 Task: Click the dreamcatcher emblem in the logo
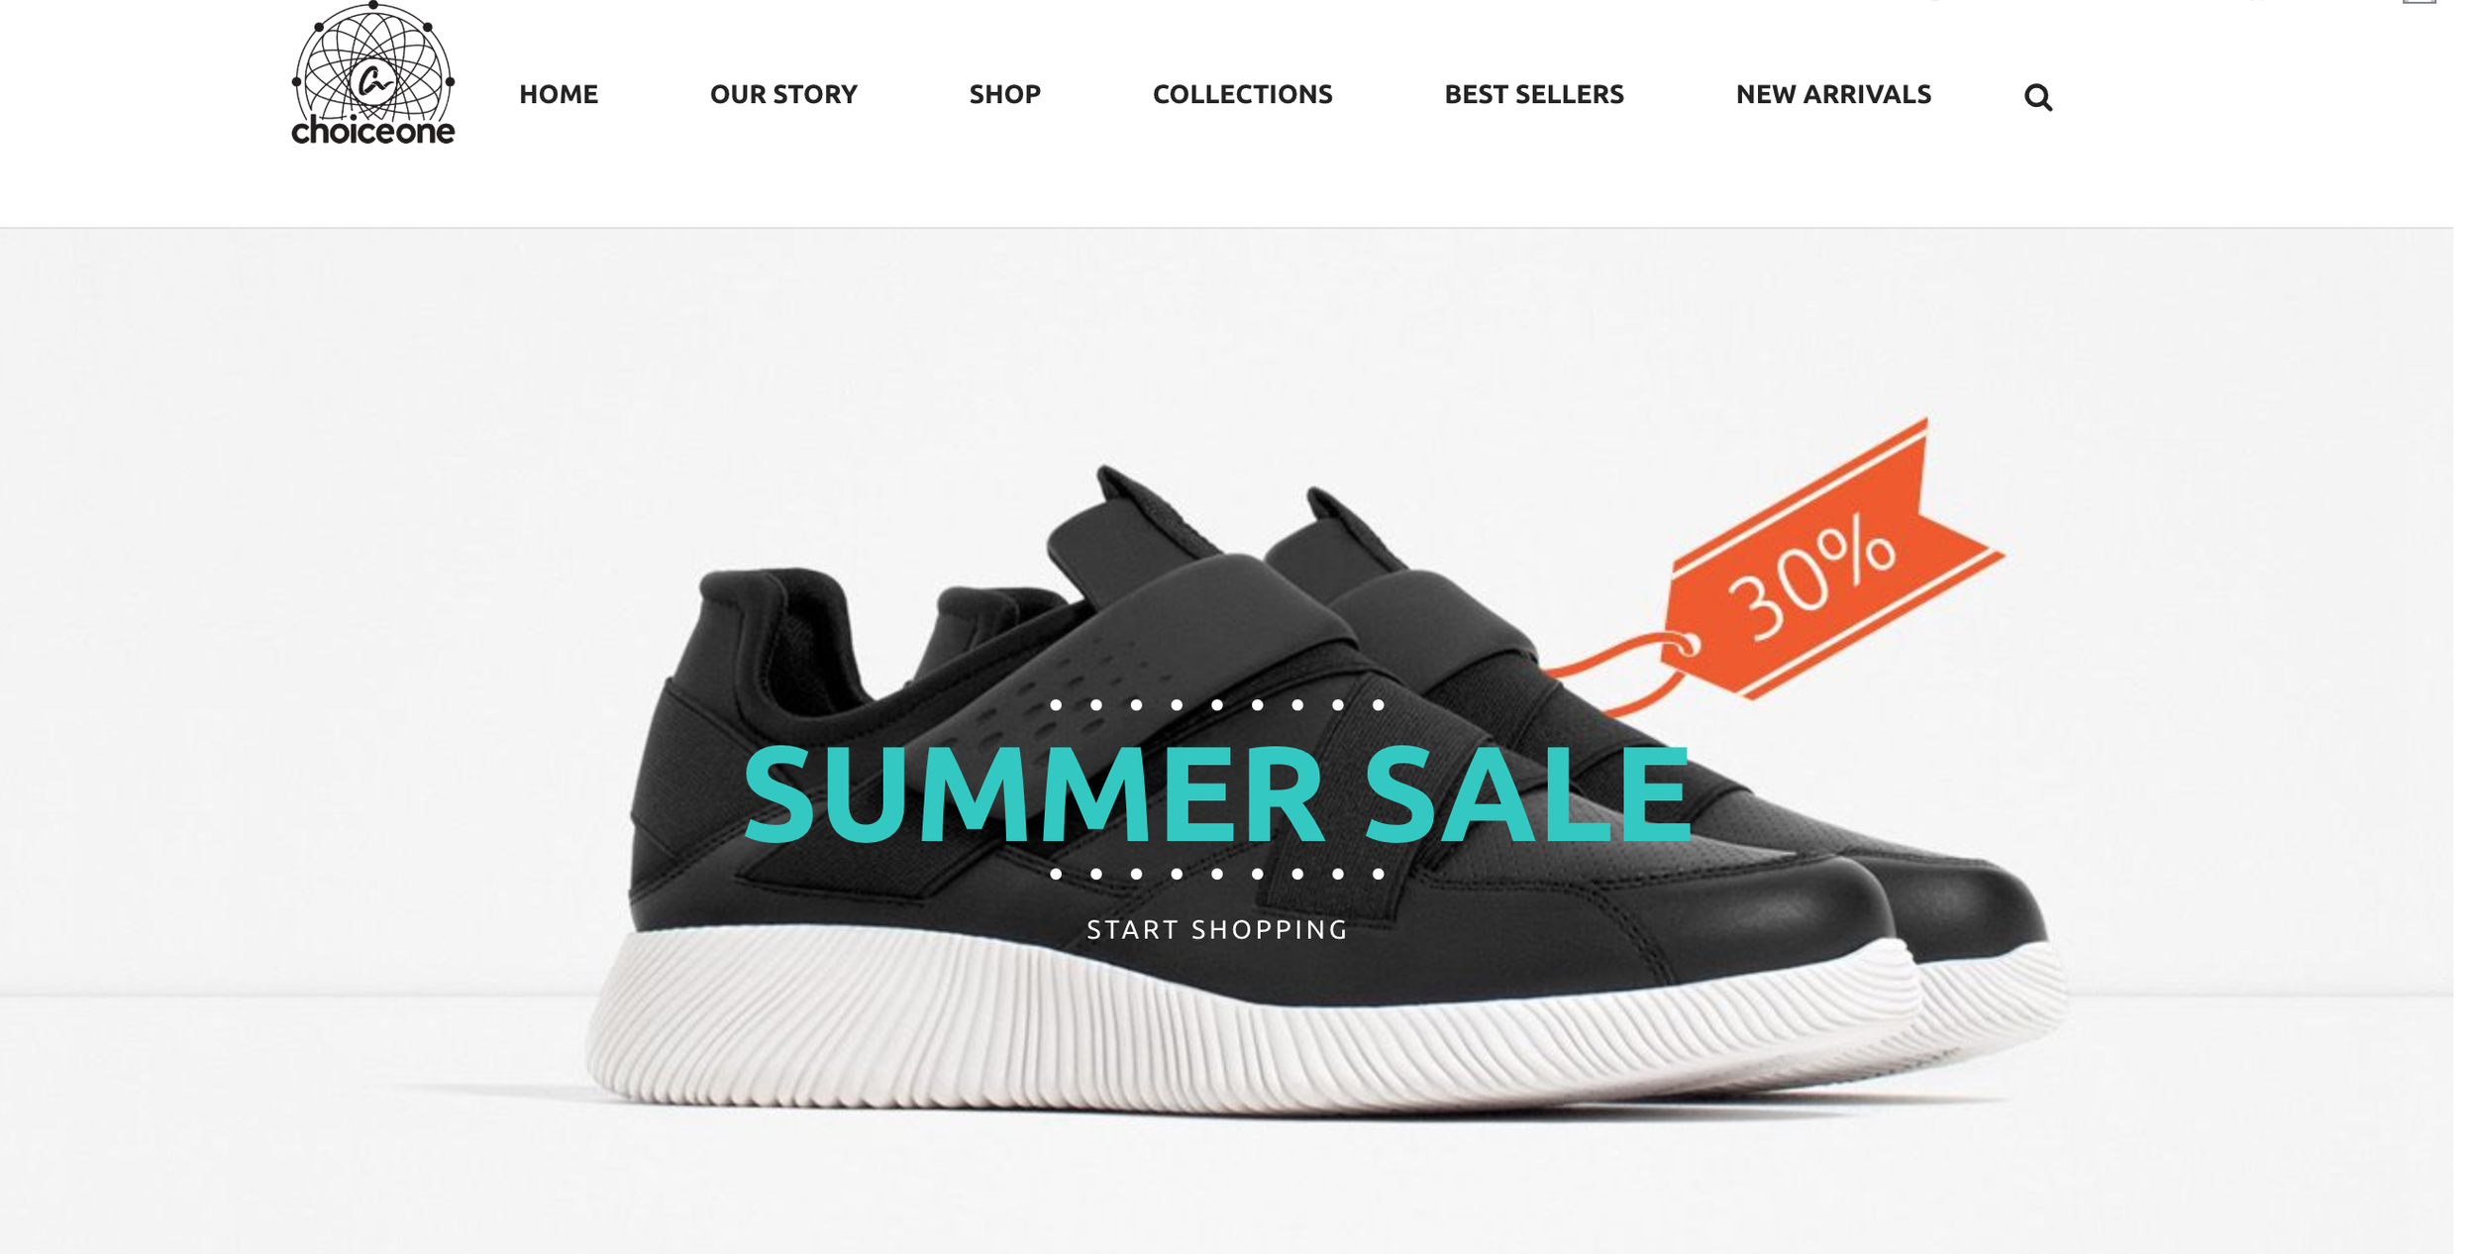point(372,62)
